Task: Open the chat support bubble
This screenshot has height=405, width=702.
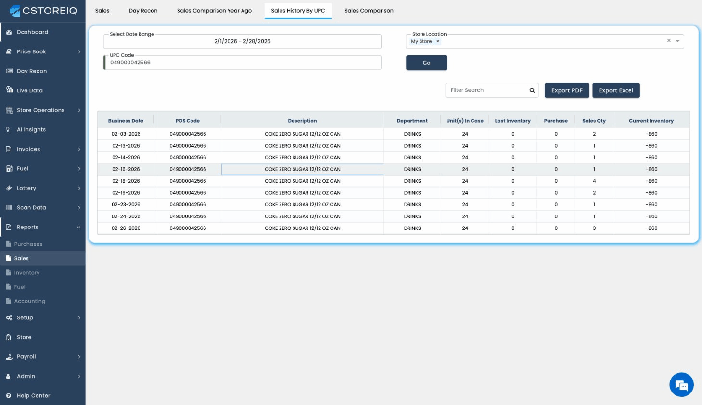Action: (681, 385)
